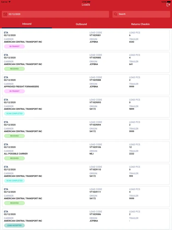Image resolution: width=172 pixels, height=230 pixels.
Task: Select the 02/12/2020 date field
Action: pyautogui.click(x=56, y=14)
